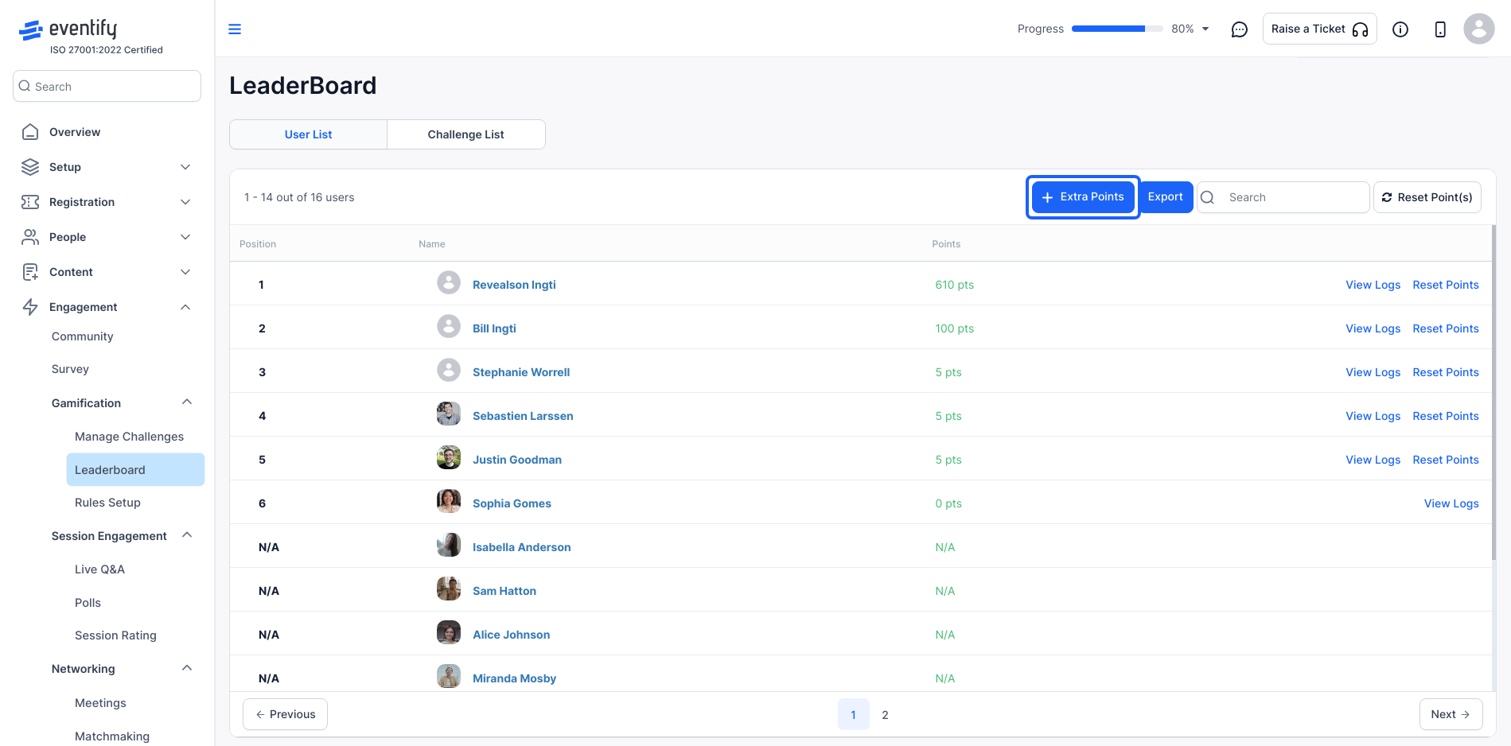Open Miranda Mosby's name link

(514, 678)
